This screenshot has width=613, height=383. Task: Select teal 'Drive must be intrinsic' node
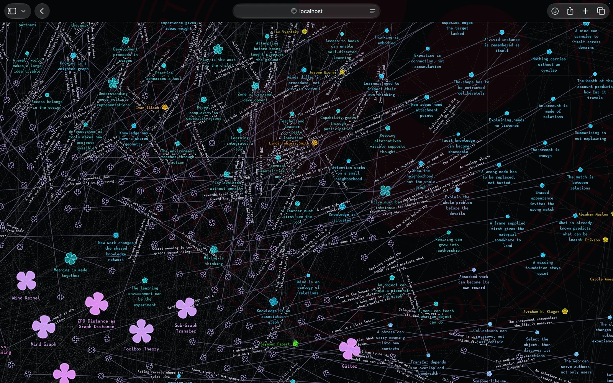(385, 190)
